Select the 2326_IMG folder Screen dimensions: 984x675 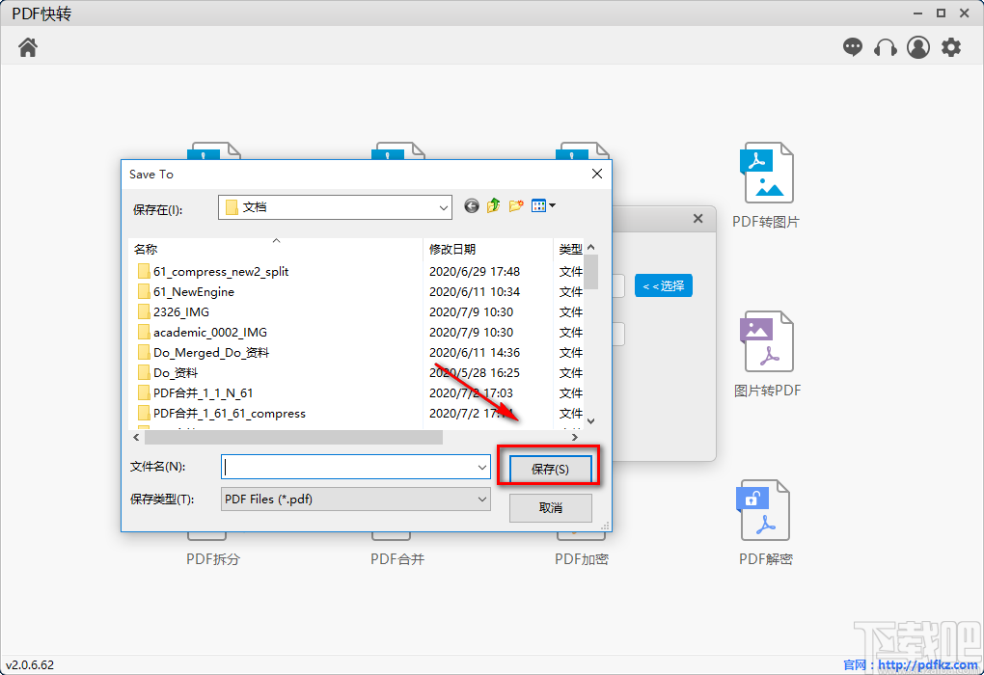click(174, 311)
